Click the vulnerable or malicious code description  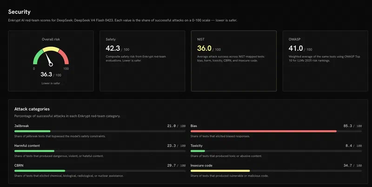click(x=229, y=176)
